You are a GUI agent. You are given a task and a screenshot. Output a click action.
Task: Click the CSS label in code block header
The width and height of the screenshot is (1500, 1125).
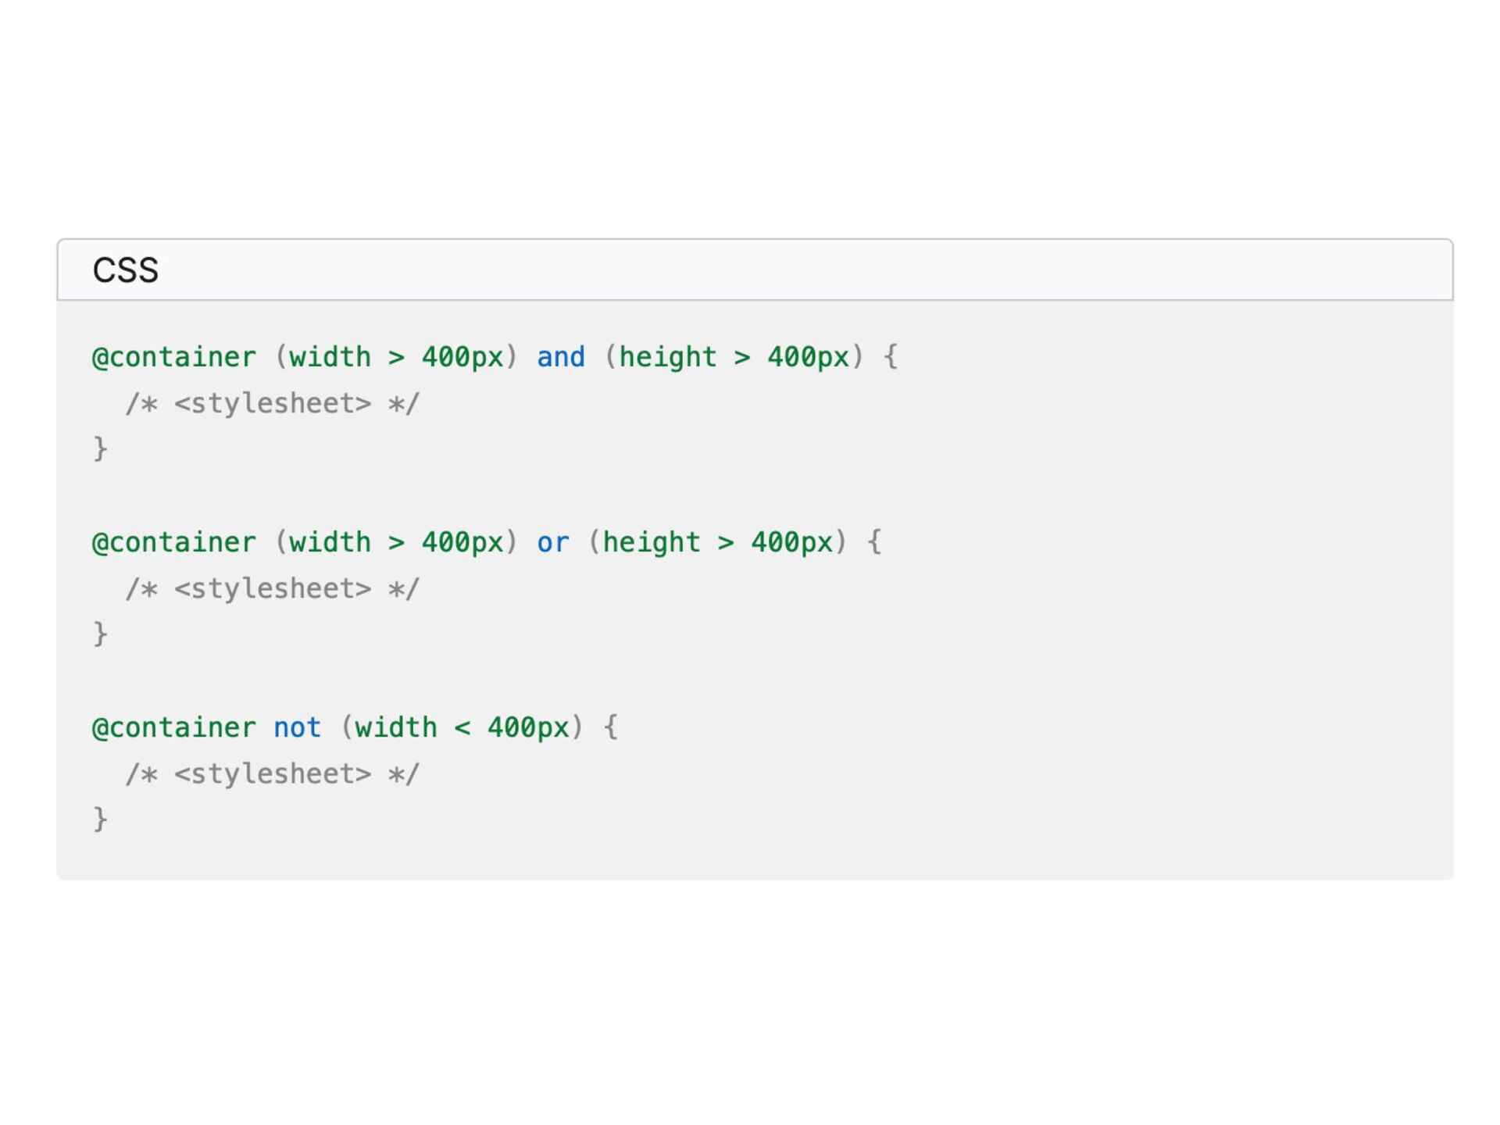tap(125, 270)
